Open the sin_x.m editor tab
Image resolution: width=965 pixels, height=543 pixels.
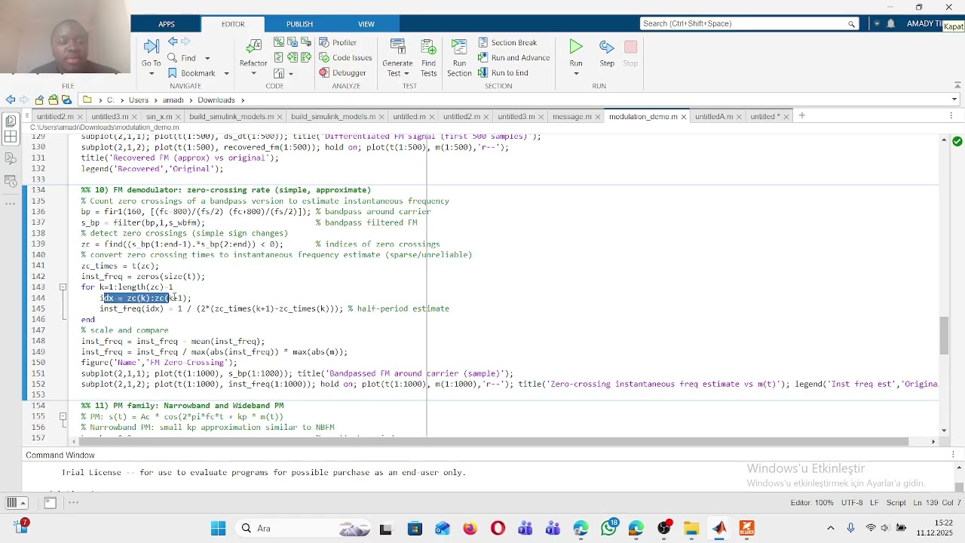point(159,117)
